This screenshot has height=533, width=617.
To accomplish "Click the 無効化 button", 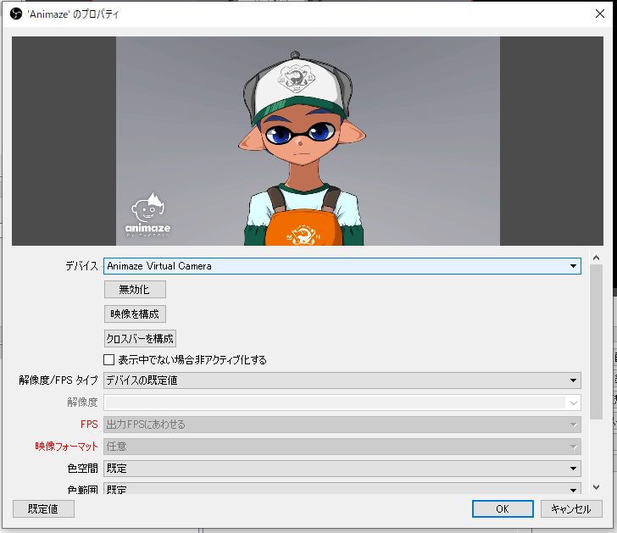I will [135, 290].
